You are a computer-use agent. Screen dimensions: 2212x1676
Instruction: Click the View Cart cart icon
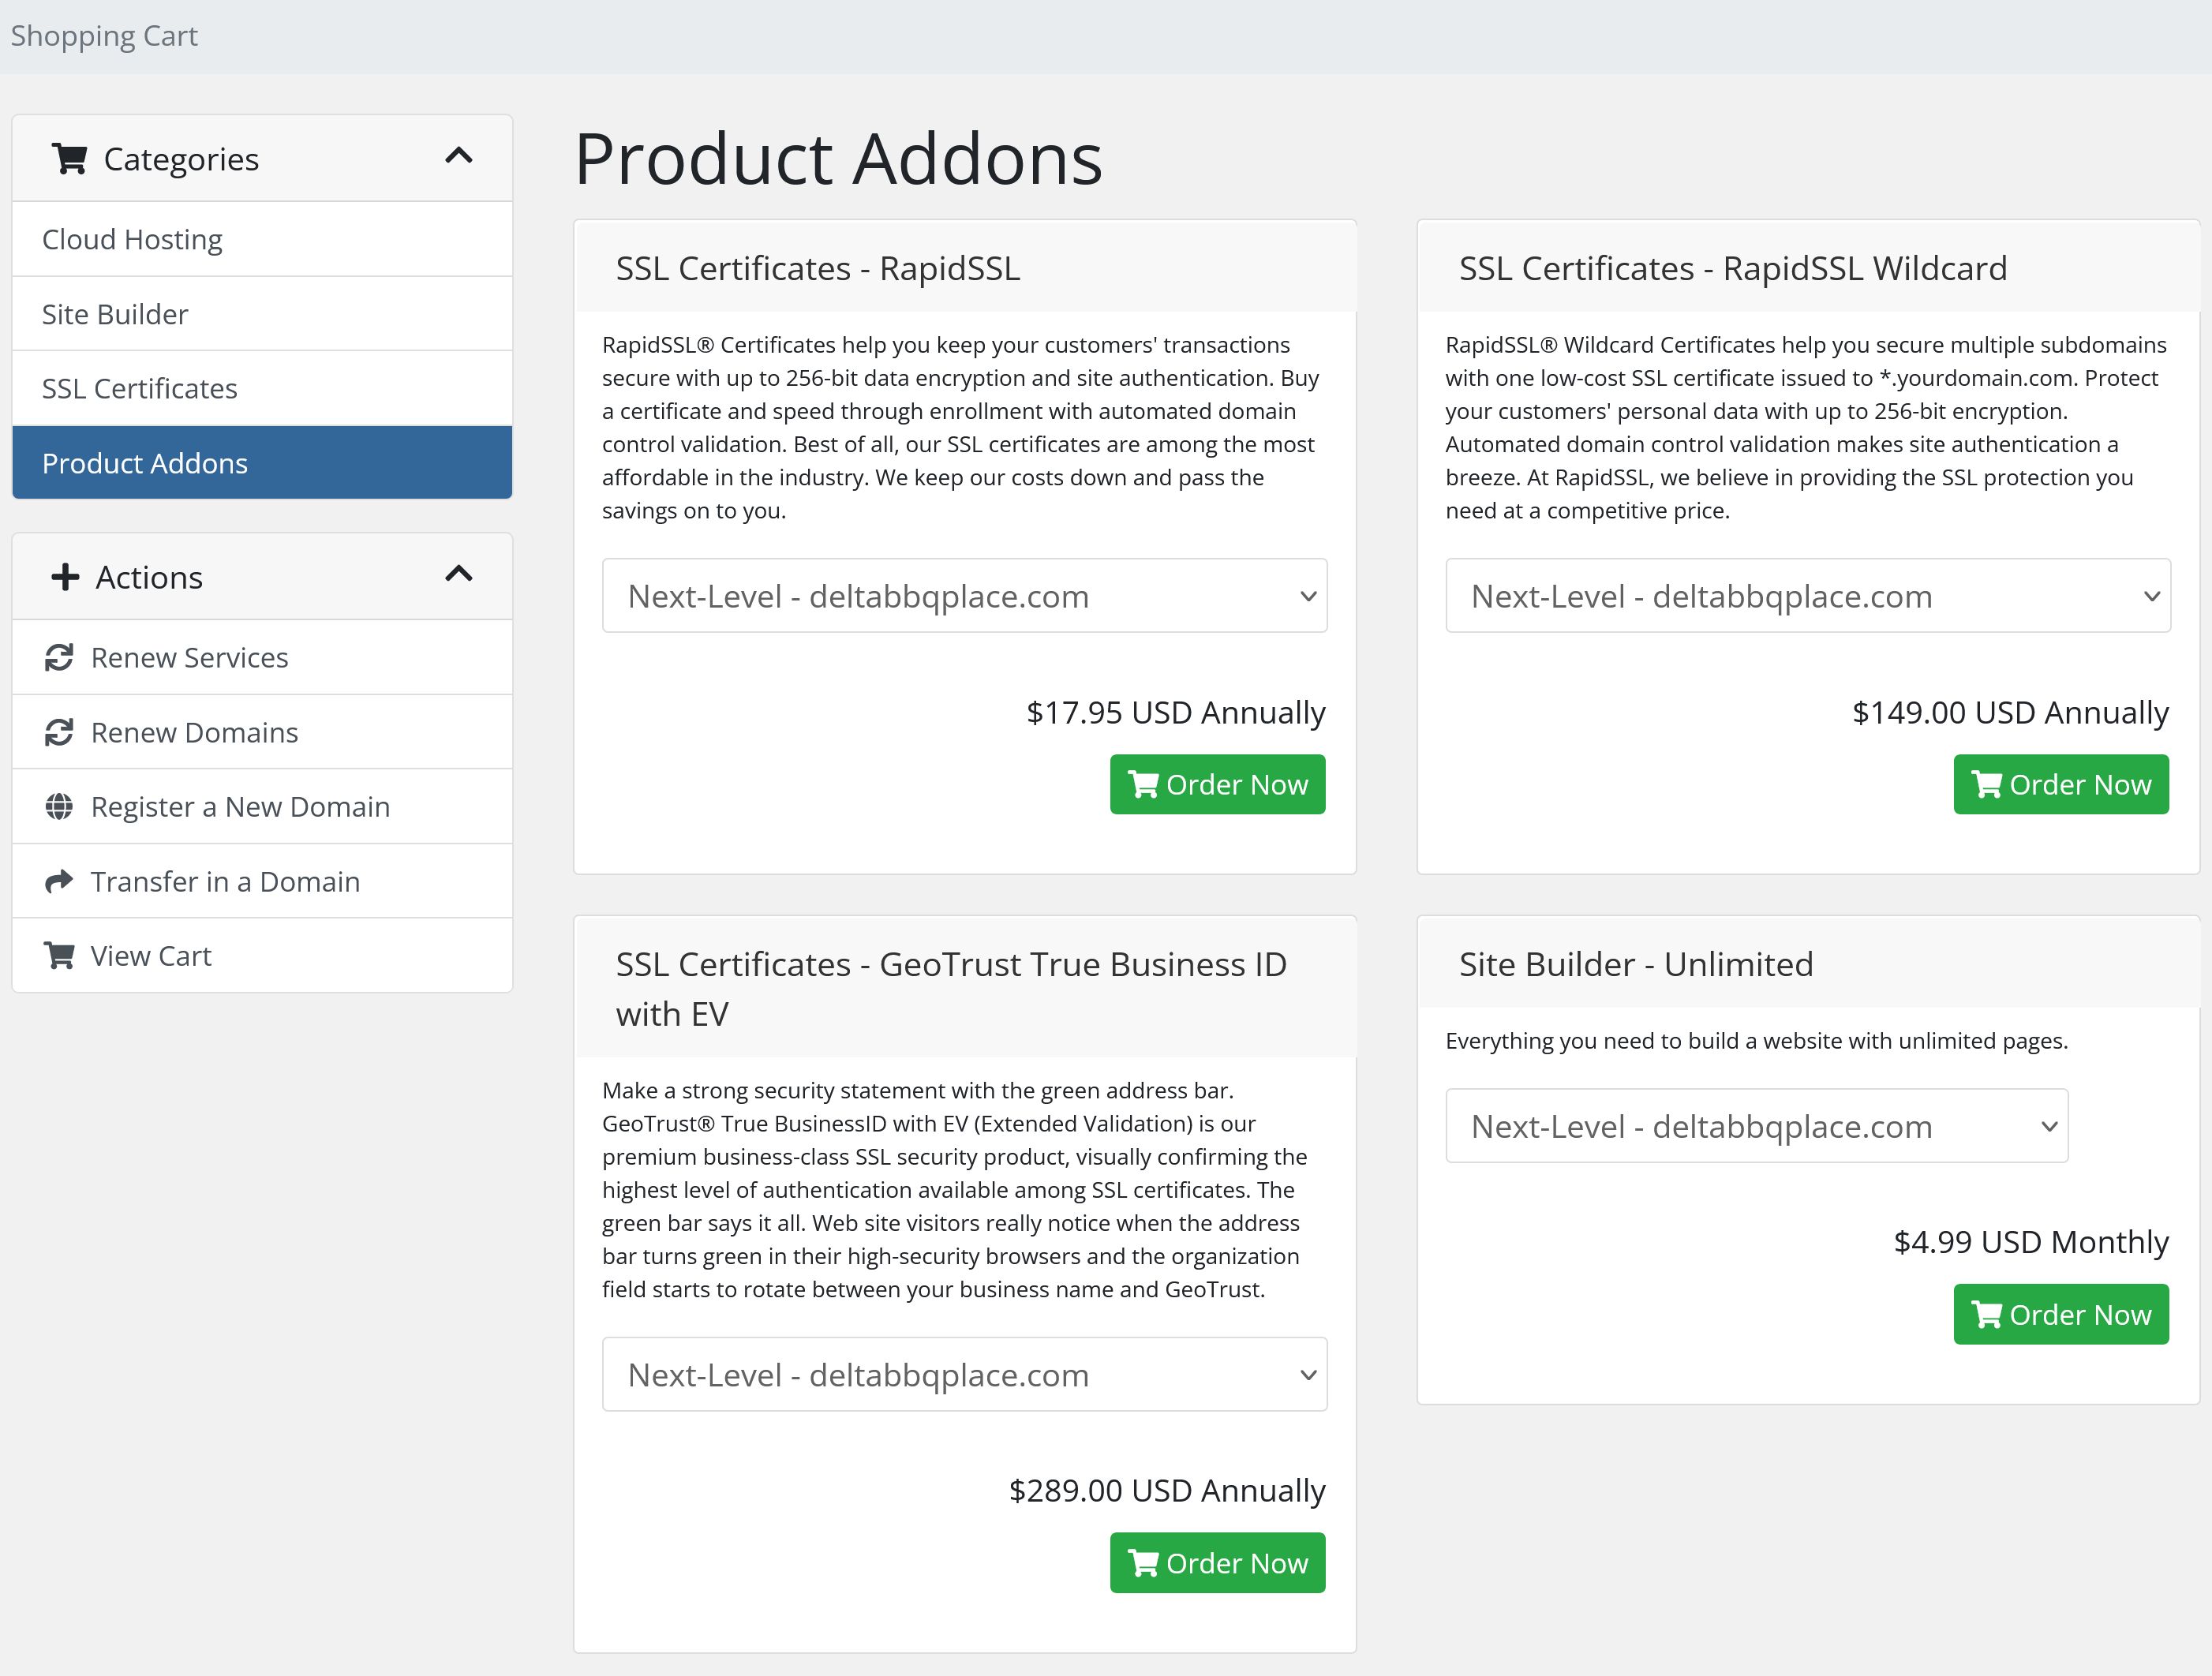59,956
